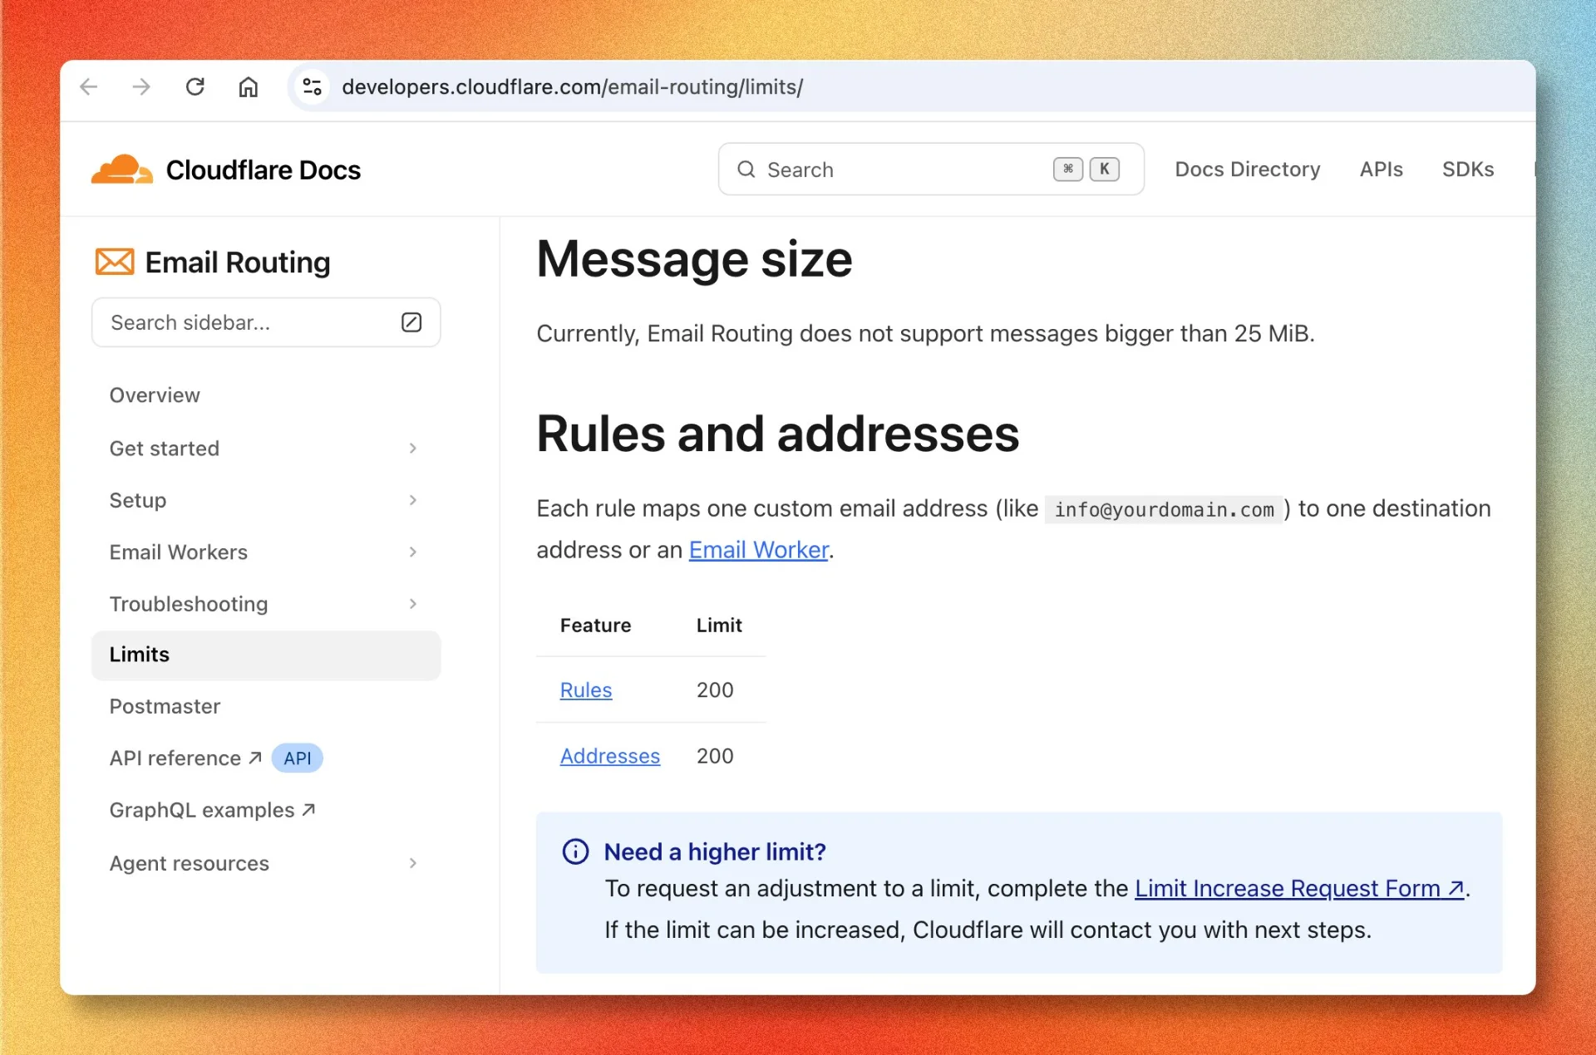Open the Limit Increase Request Form link
1596x1055 pixels.
(x=1299, y=888)
